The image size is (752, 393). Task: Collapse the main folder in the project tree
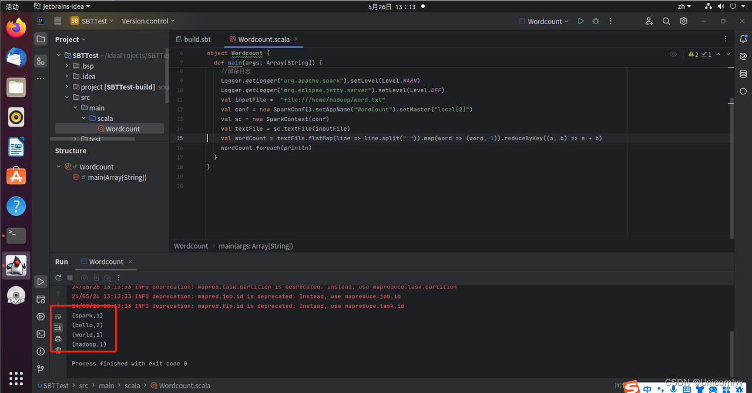[x=76, y=108]
